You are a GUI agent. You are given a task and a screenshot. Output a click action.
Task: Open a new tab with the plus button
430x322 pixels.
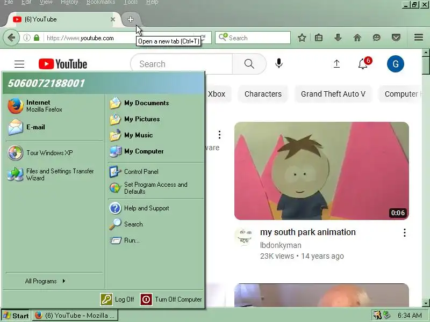(x=131, y=19)
